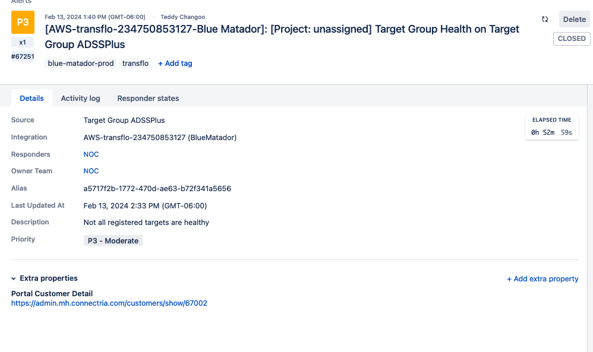The height and width of the screenshot is (352, 593).
Task: Delete this alert
Action: click(574, 19)
